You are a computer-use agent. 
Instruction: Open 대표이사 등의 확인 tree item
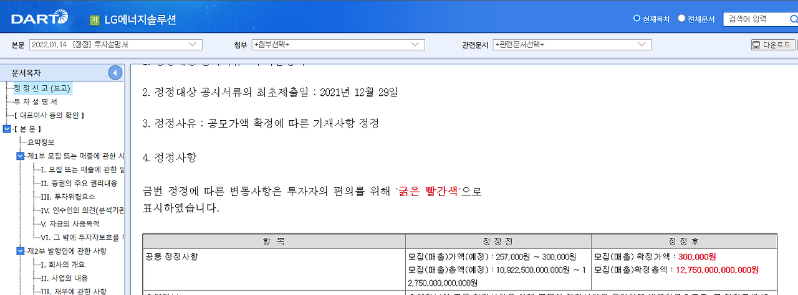[x=49, y=115]
